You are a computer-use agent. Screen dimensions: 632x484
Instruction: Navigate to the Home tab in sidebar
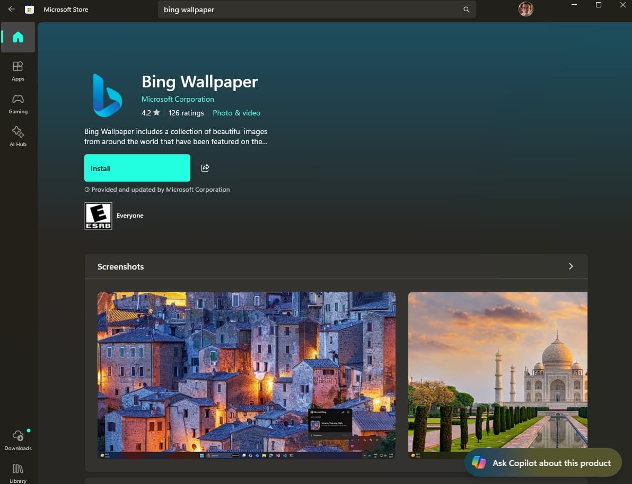[18, 37]
